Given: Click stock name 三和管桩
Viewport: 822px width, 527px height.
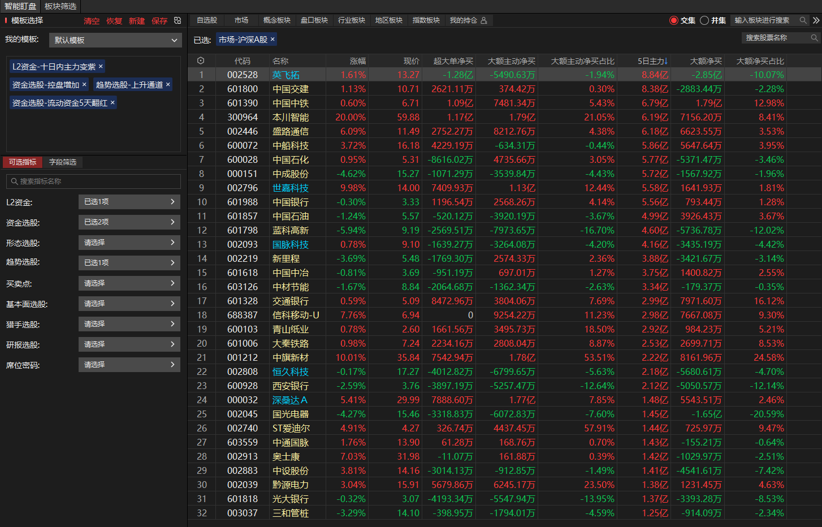Looking at the screenshot, I should tap(291, 513).
